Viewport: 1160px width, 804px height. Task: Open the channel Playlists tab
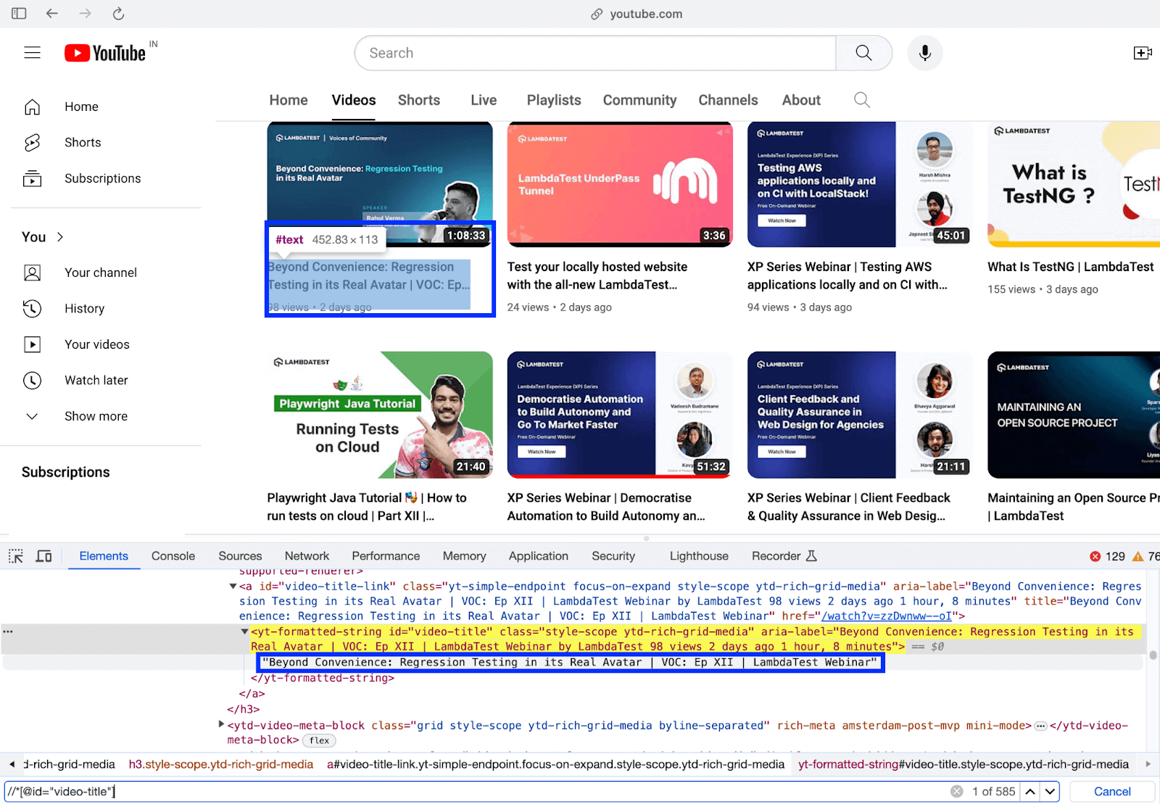tap(554, 100)
